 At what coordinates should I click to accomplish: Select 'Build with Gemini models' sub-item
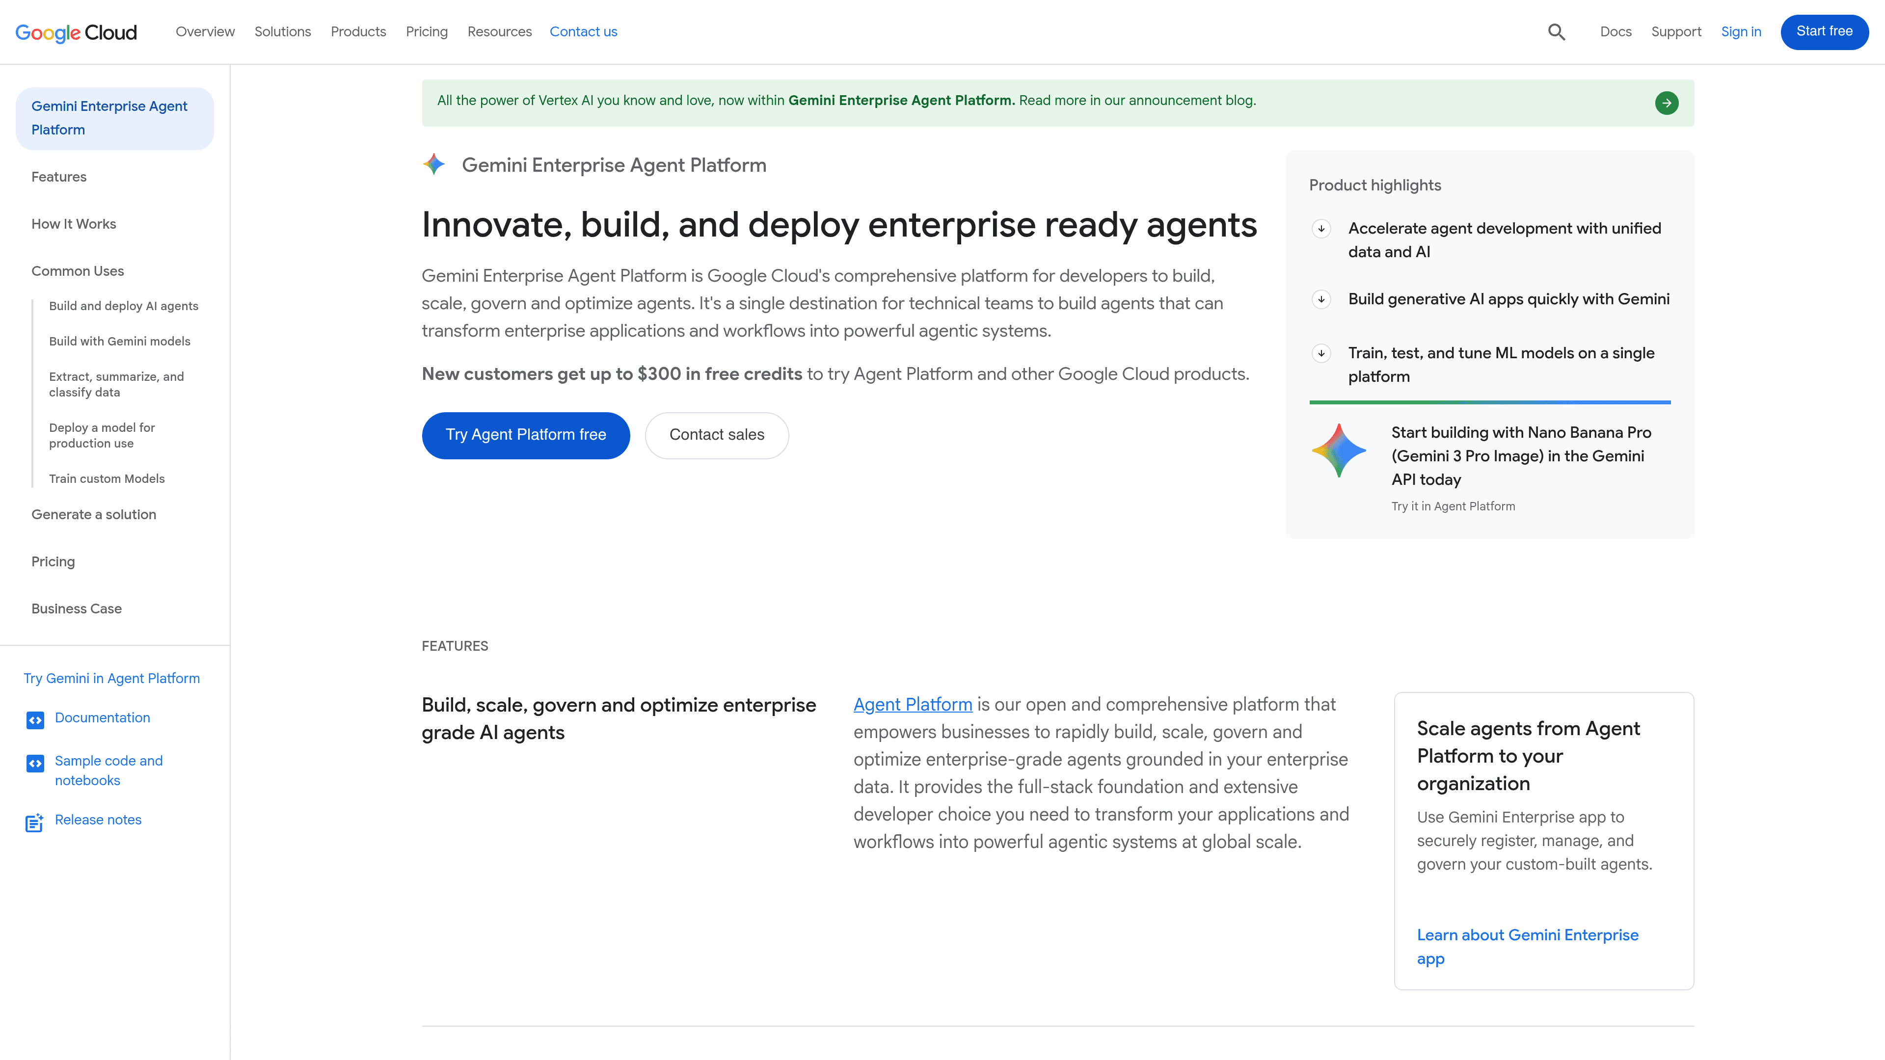tap(119, 341)
